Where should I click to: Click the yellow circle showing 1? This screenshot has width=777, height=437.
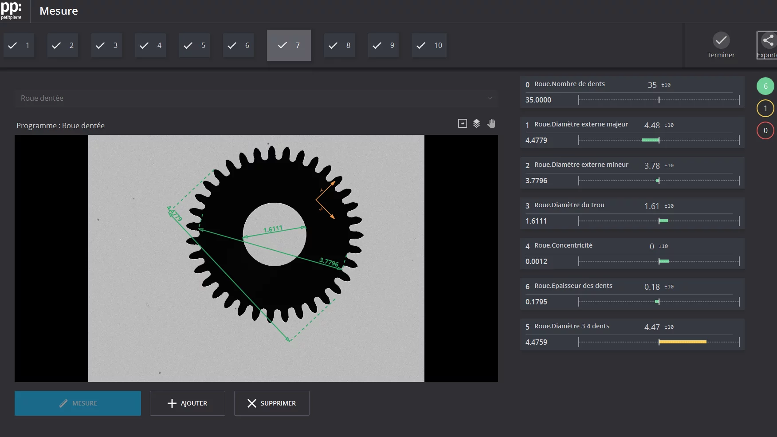point(765,109)
